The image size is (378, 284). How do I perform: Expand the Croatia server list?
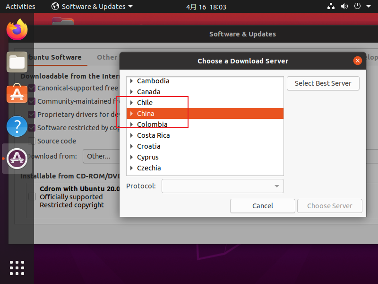coord(131,146)
